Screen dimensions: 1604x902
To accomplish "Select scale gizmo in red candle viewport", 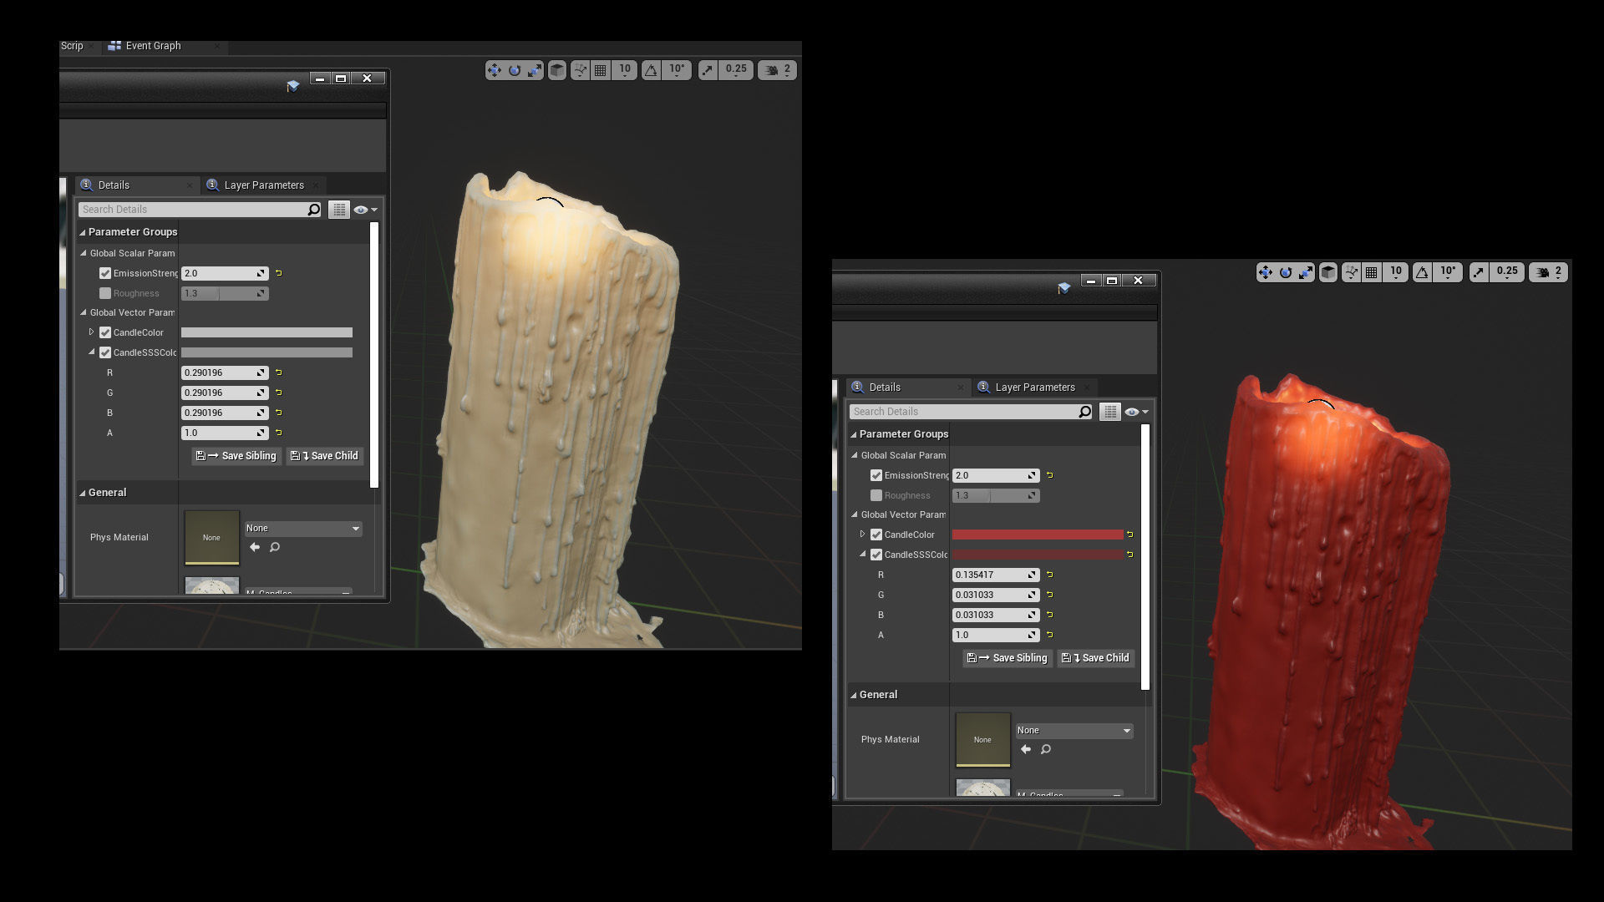I will click(x=1306, y=272).
